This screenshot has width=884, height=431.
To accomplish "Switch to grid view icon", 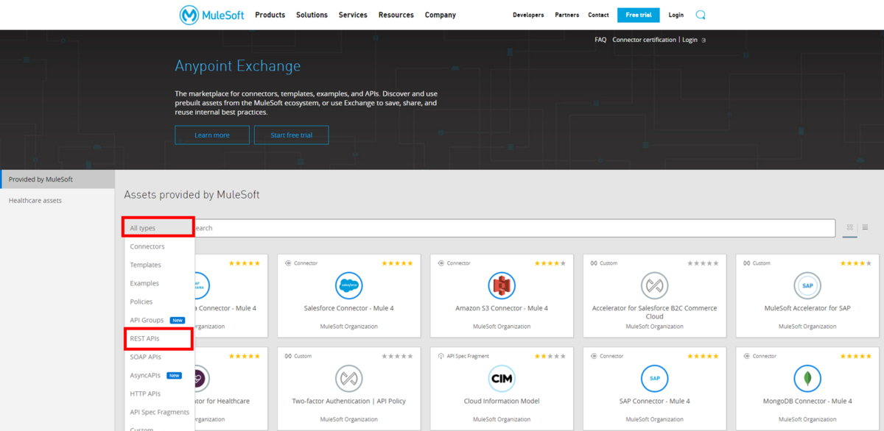I will click(850, 228).
